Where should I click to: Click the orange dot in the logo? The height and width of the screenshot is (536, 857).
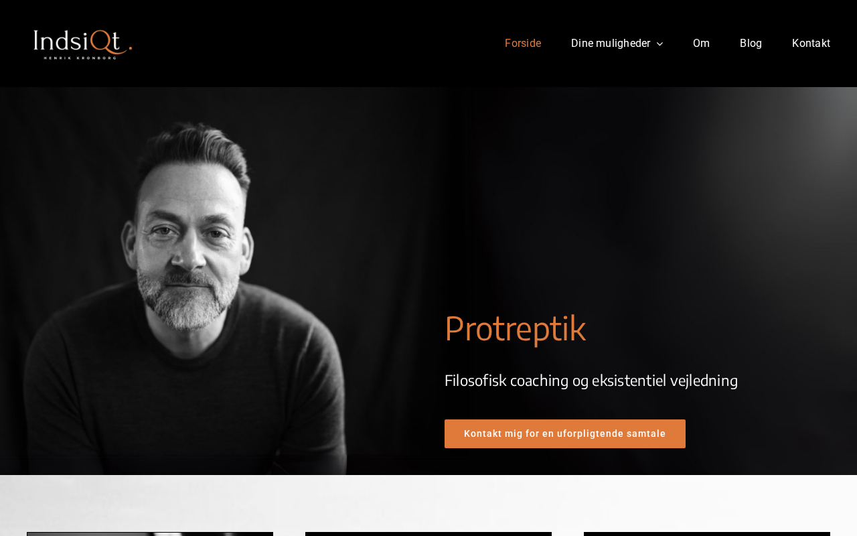[130, 48]
